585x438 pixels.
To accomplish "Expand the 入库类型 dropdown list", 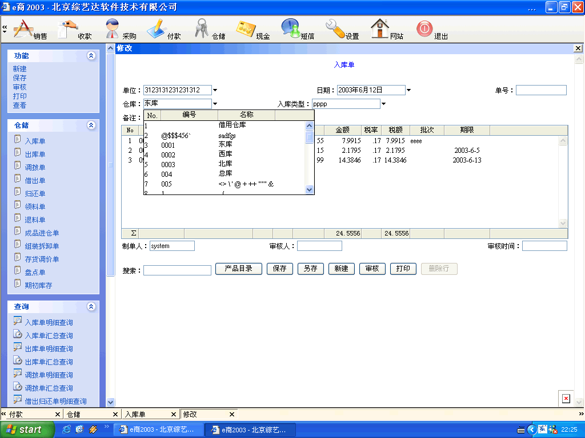I will [384, 104].
